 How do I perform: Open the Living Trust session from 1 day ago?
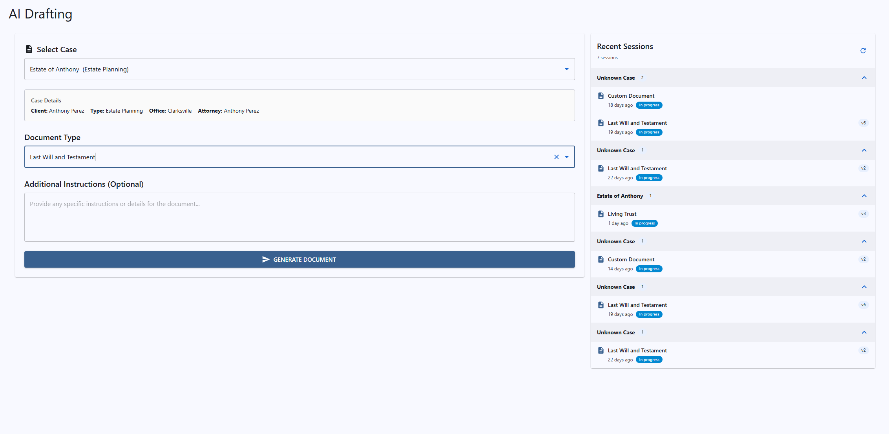[622, 214]
